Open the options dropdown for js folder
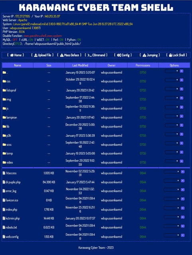This screenshot has width=192, height=255. click(x=172, y=107)
